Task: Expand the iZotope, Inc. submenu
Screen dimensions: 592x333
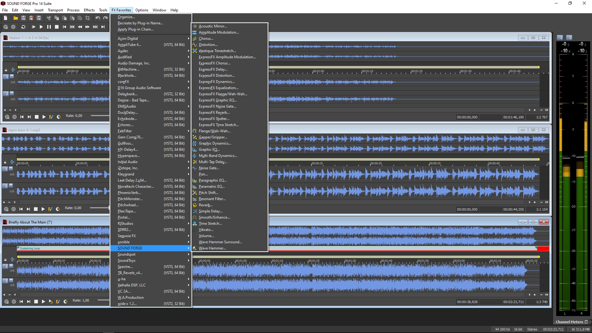Action: coord(151,168)
